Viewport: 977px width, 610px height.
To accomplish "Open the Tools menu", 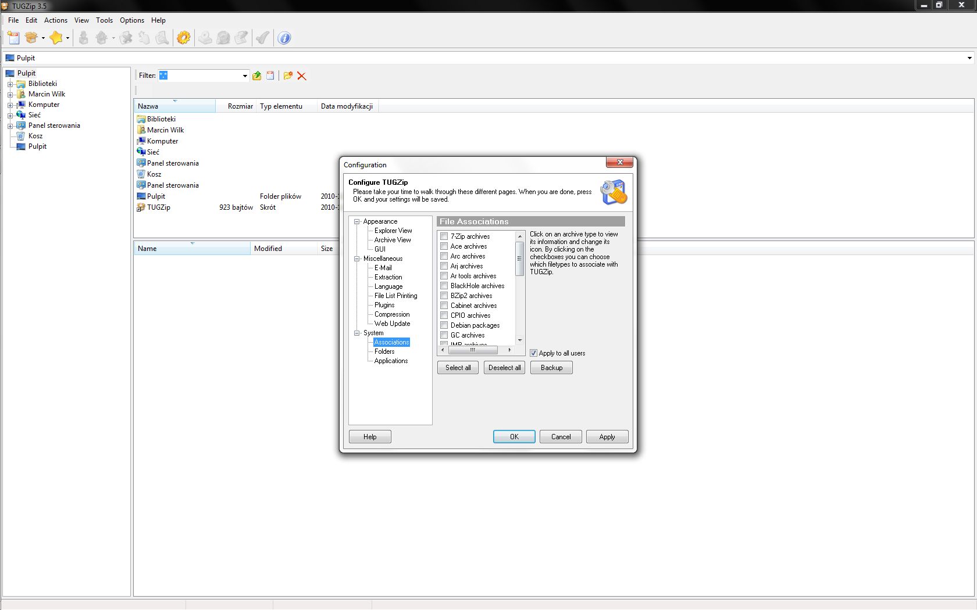I will click(105, 20).
